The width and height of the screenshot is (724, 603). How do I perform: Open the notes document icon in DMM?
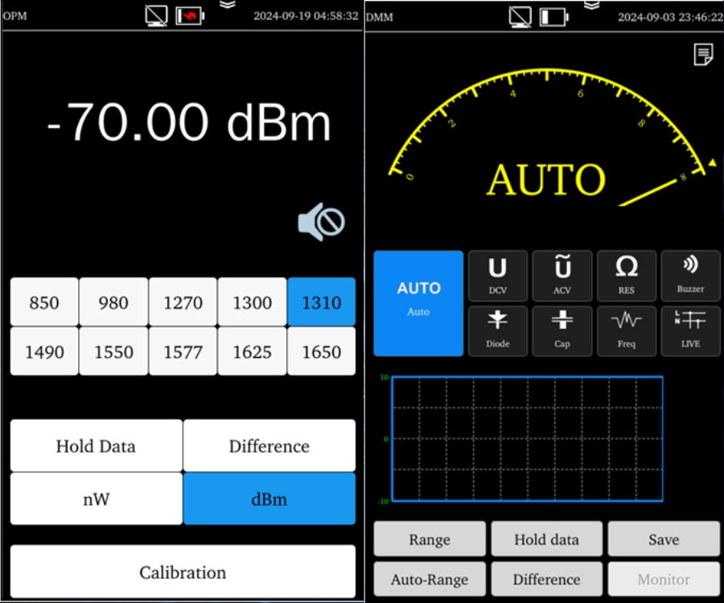click(x=703, y=55)
